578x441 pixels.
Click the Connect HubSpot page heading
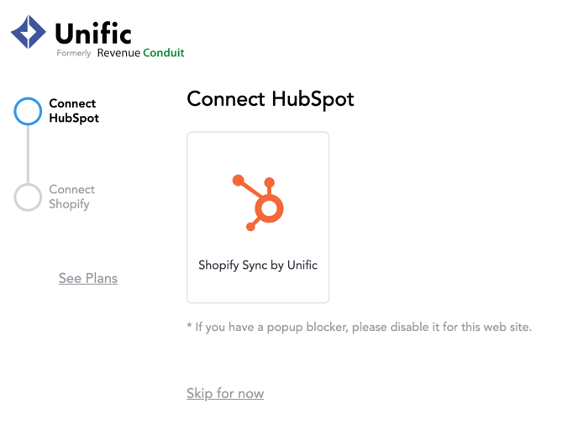271,99
